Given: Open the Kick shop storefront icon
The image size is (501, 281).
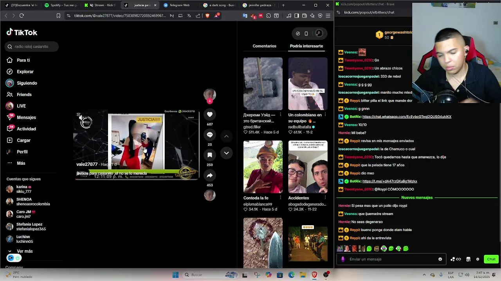Looking at the screenshot, I should 468,259.
